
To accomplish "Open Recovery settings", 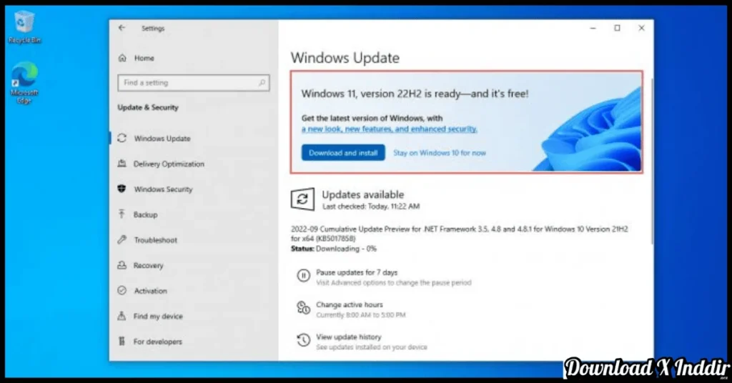I will [x=148, y=265].
